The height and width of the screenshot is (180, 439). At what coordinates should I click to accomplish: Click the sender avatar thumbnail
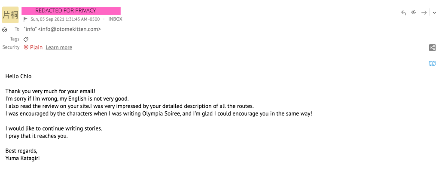point(10,15)
